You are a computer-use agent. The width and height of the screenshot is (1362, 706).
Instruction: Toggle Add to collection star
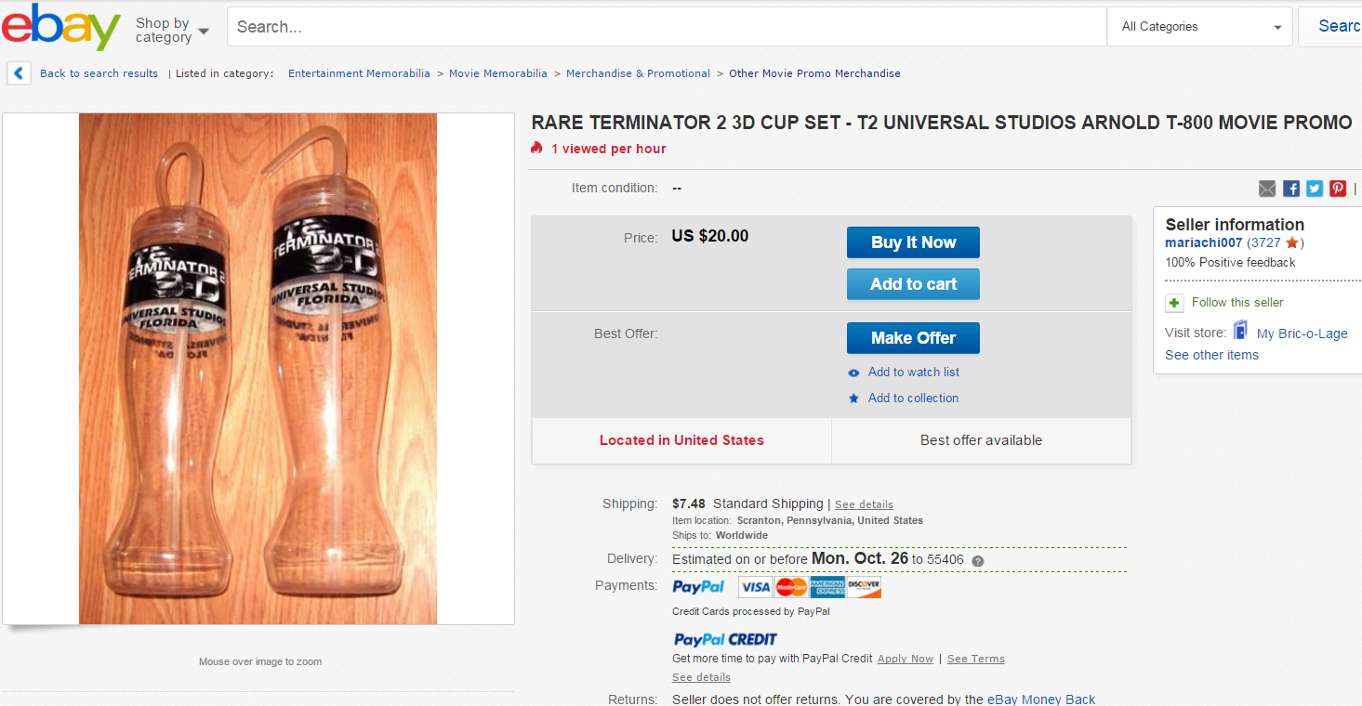coord(903,399)
